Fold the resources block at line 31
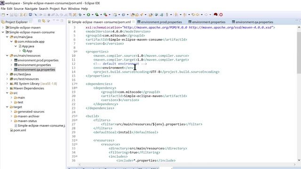Screen dimensions: 301x169 (77, 140)
